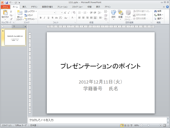
Task: Toggle Italic formatting
Action: point(44,18)
